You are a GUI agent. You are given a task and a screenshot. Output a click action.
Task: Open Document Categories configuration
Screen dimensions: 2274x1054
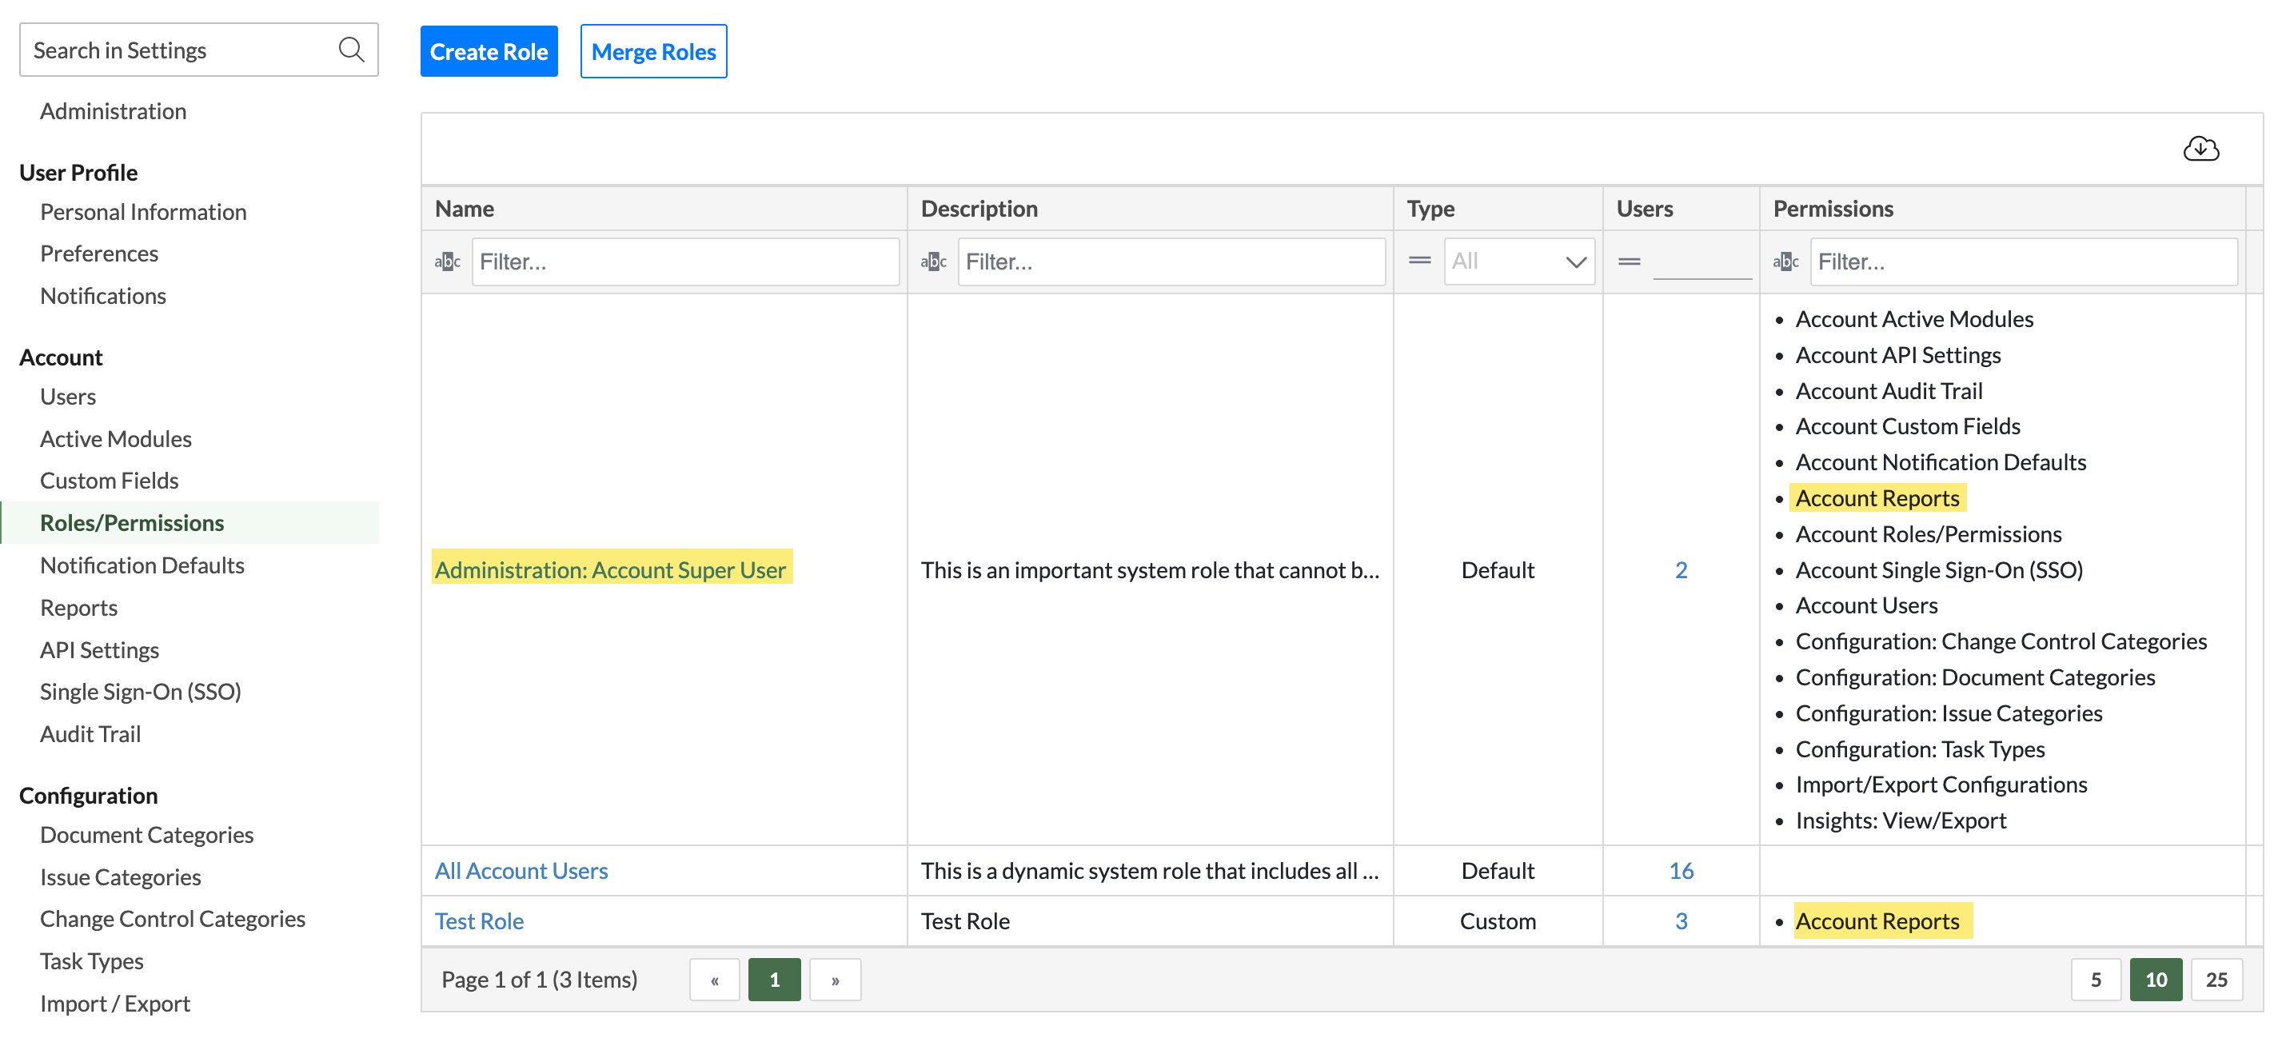tap(146, 834)
